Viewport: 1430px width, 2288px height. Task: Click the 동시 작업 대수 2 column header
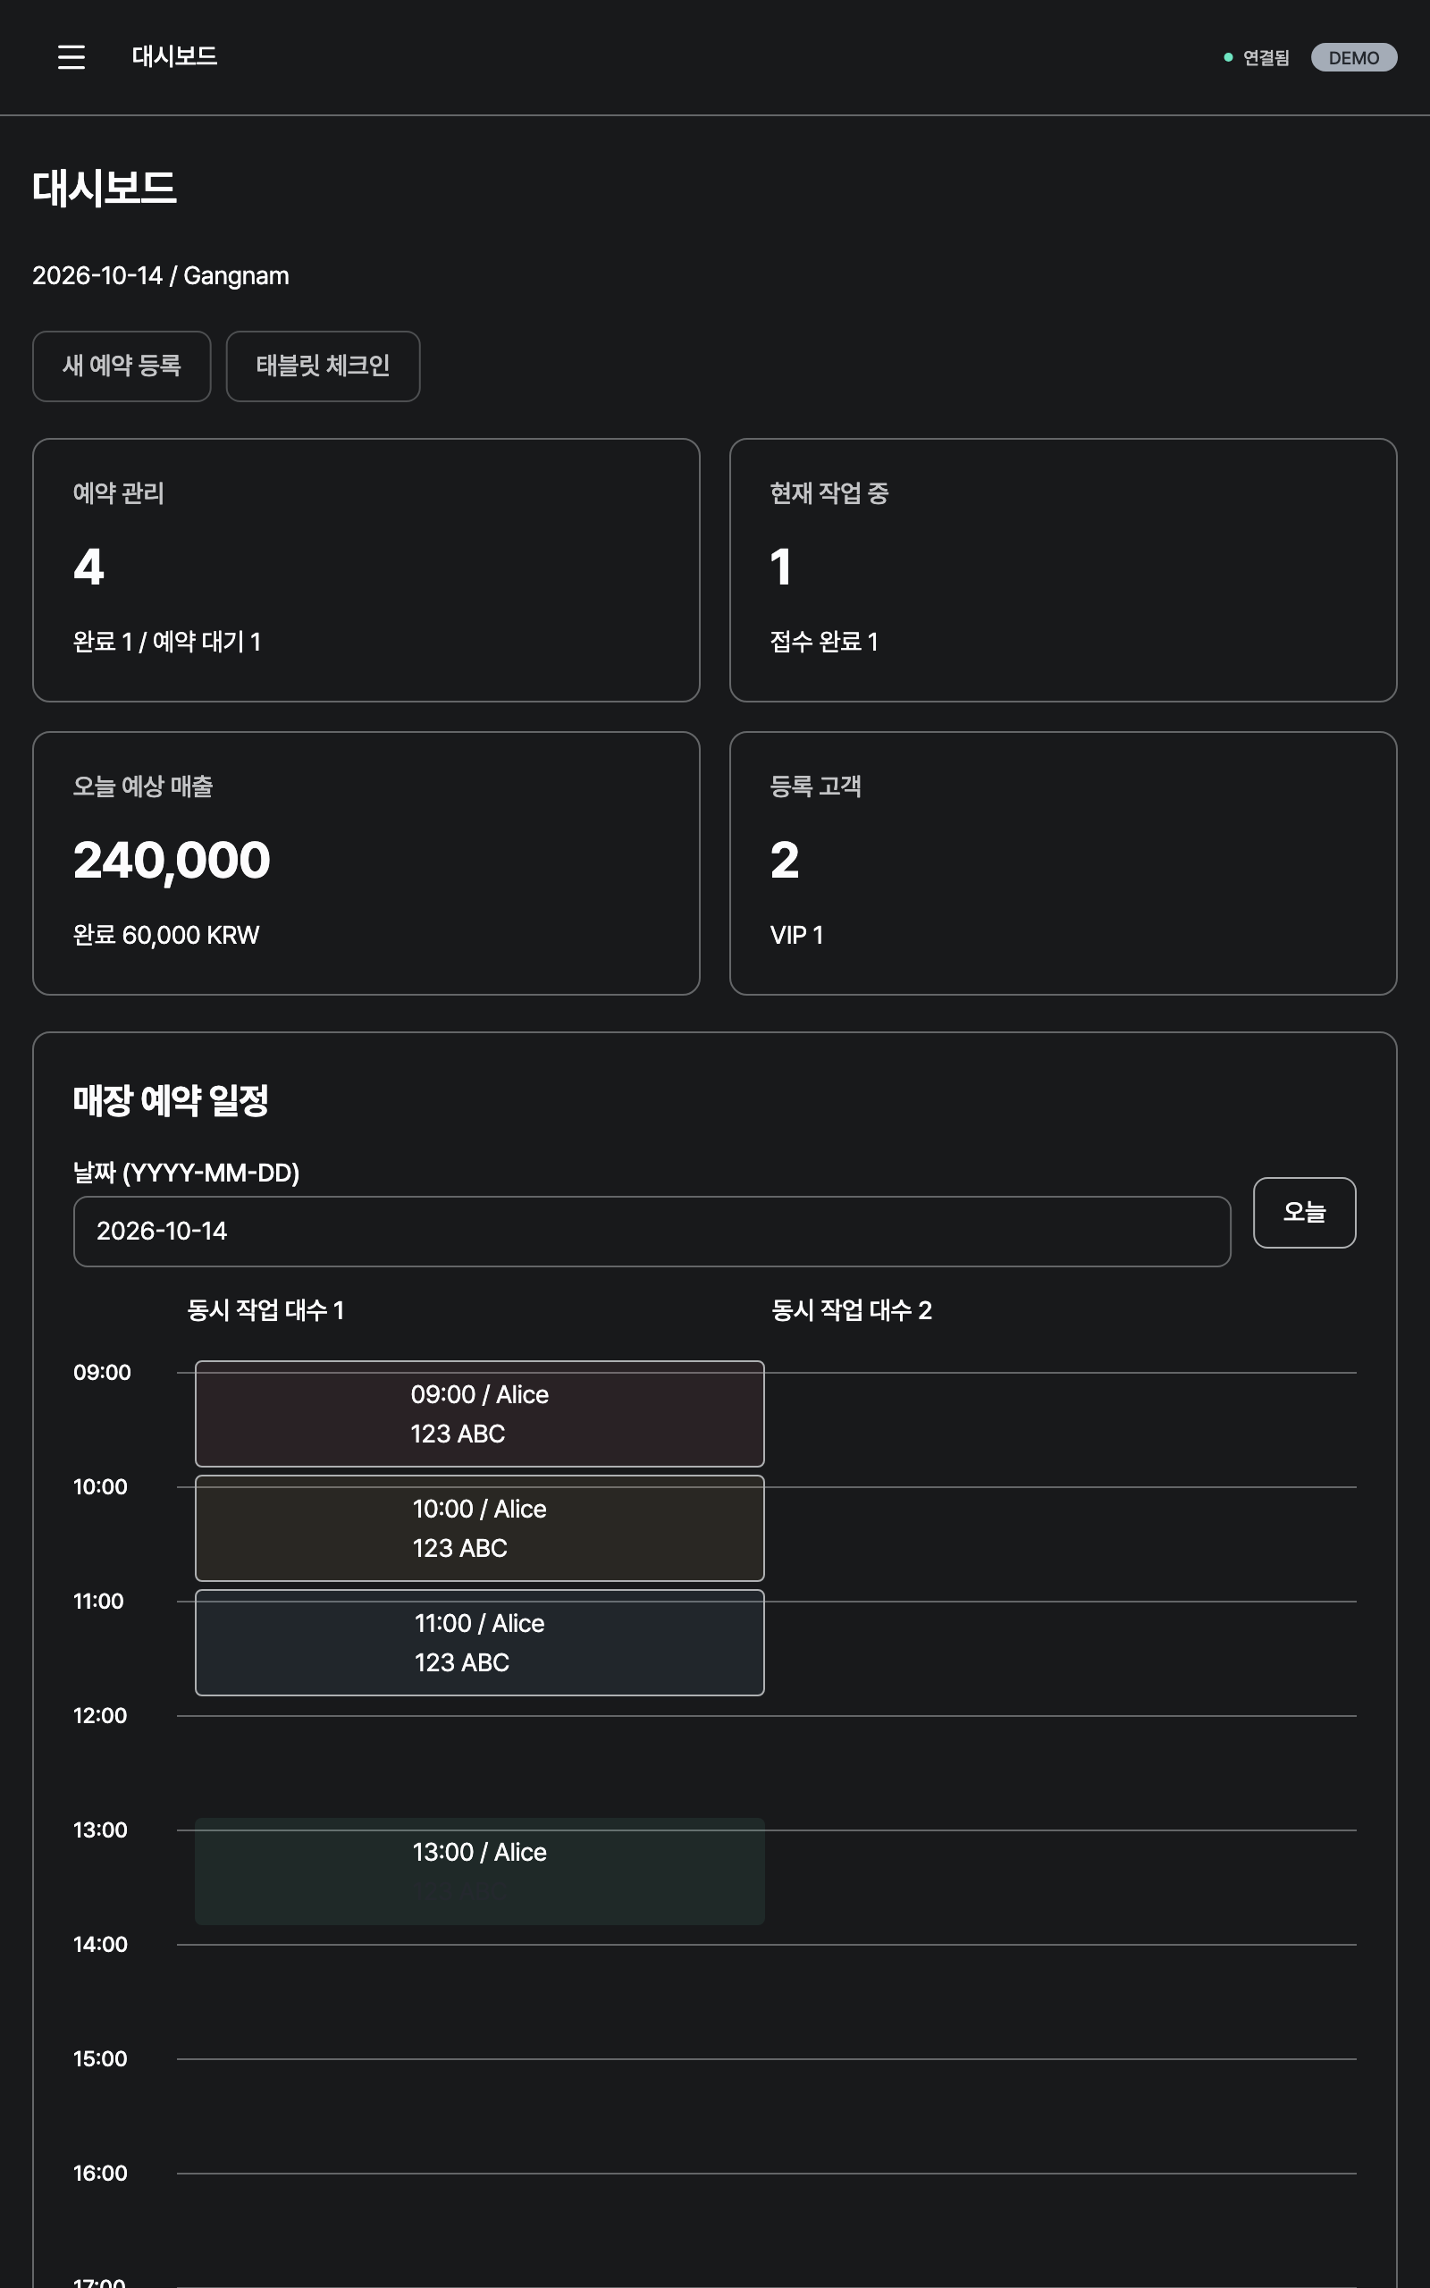(x=852, y=1309)
